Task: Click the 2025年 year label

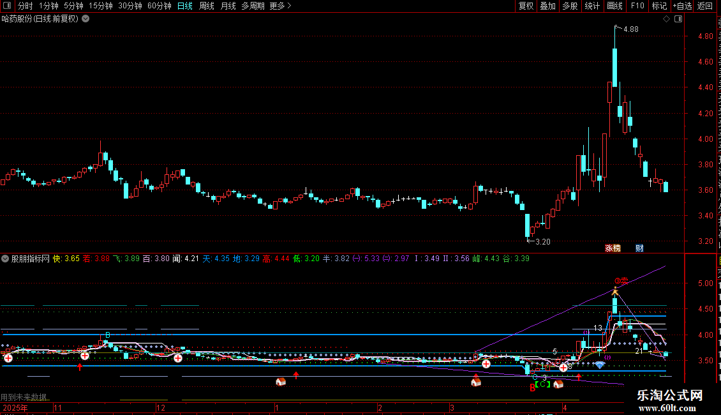Action: point(15,407)
